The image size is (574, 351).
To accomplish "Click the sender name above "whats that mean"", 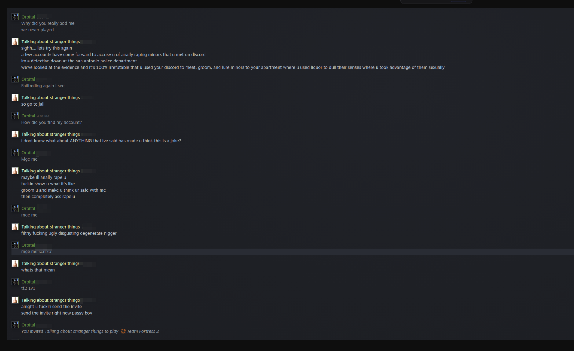I will click(x=51, y=263).
